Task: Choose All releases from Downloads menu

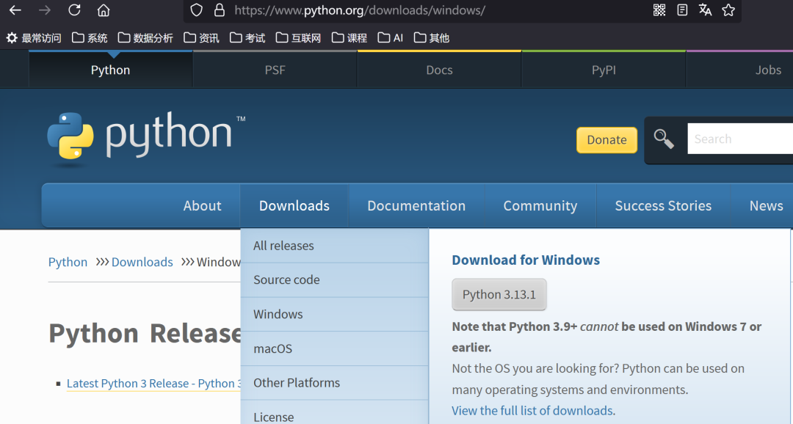Action: coord(335,246)
